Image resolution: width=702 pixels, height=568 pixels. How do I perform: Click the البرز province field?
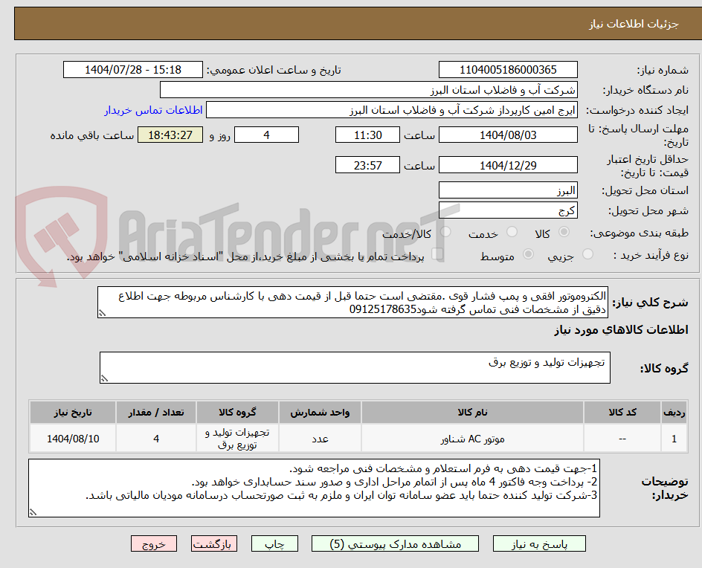pos(508,190)
